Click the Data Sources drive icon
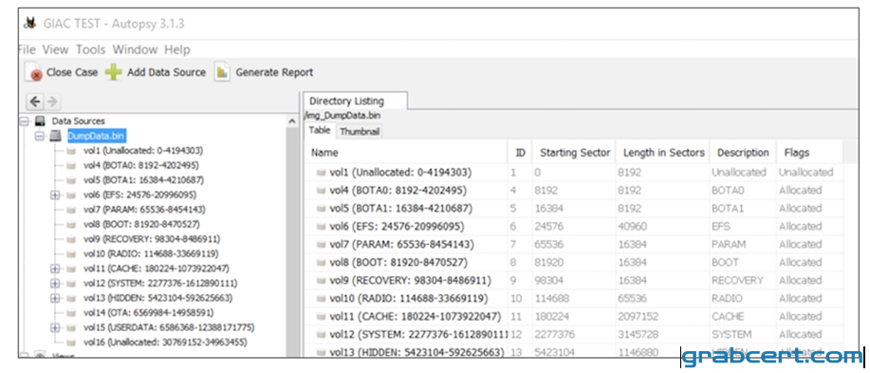This screenshot has width=870, height=373. [40, 121]
